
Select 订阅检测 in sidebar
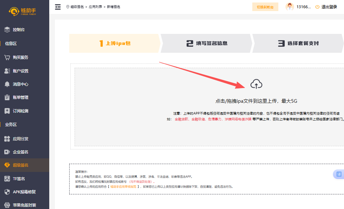[20, 111]
